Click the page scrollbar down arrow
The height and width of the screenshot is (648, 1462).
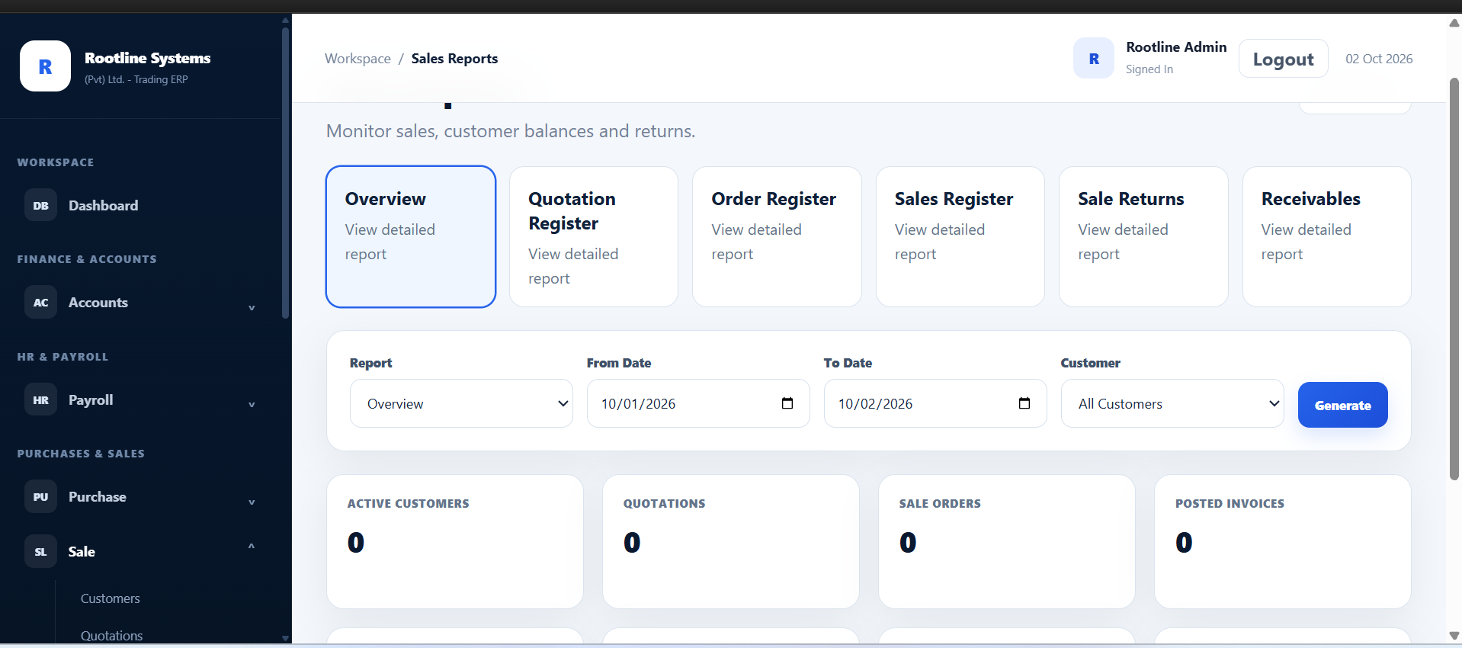pyautogui.click(x=1454, y=635)
